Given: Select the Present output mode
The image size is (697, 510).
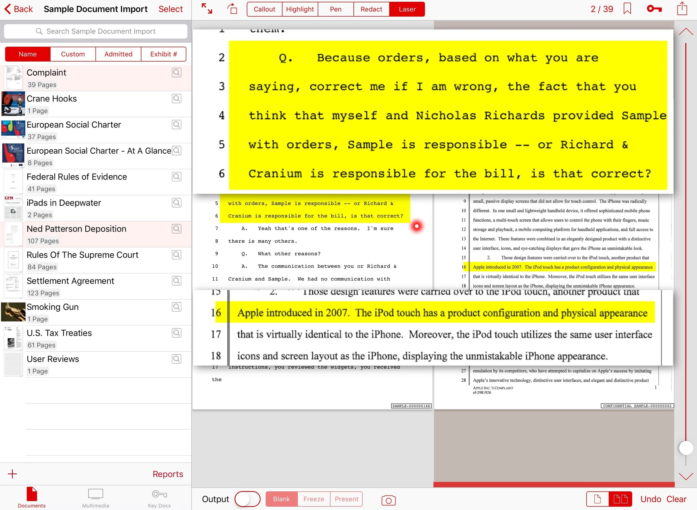Looking at the screenshot, I should (346, 499).
